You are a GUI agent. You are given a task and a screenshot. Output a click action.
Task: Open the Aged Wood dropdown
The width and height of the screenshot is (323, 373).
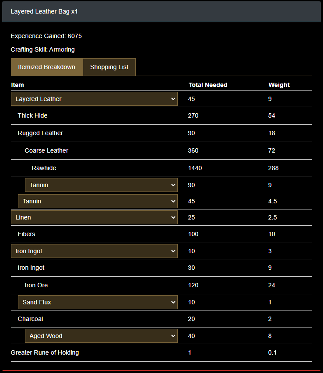pos(101,336)
